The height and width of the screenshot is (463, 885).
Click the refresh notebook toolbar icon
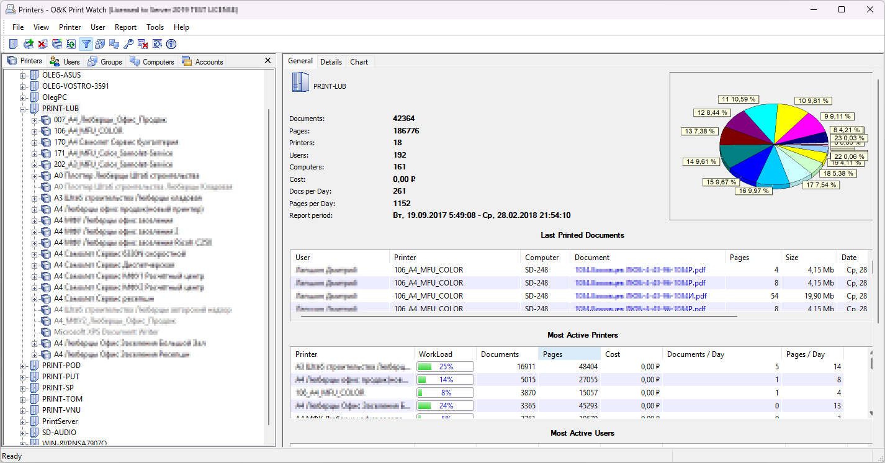71,44
